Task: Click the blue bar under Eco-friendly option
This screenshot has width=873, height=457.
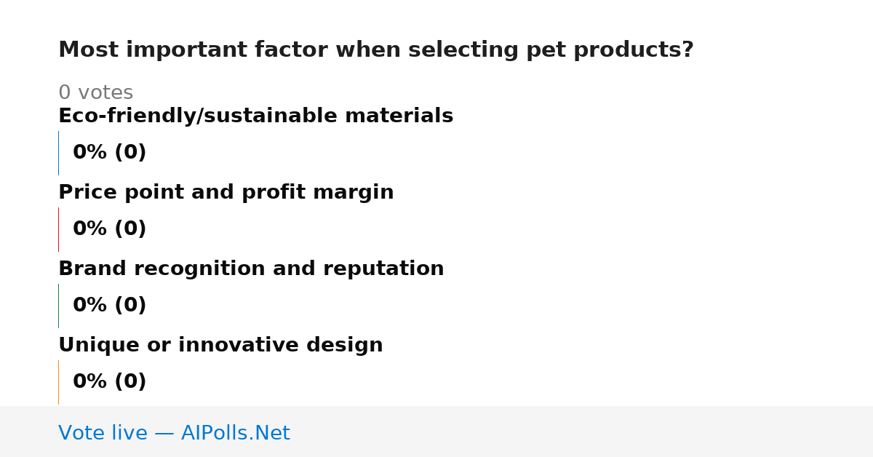Action: tap(58, 153)
